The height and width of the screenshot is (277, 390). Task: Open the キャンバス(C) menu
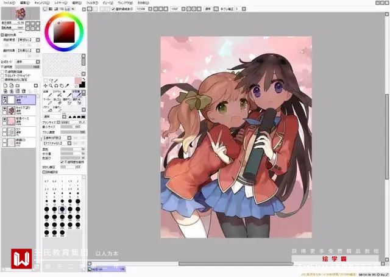[41, 2]
